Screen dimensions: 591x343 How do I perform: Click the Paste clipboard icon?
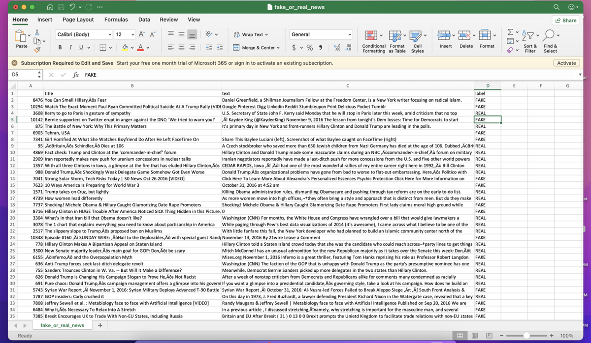tap(21, 35)
